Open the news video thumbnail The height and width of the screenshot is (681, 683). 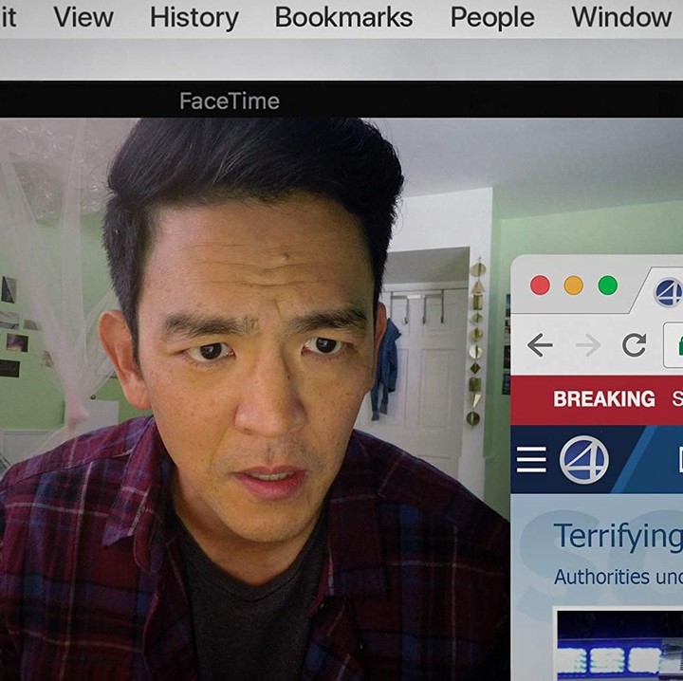click(x=619, y=645)
